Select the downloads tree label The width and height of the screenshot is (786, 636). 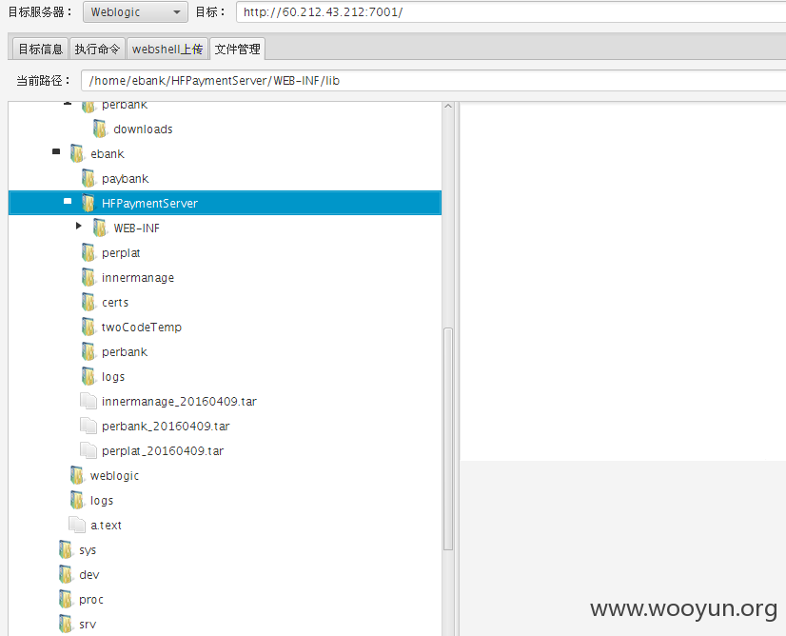[143, 129]
